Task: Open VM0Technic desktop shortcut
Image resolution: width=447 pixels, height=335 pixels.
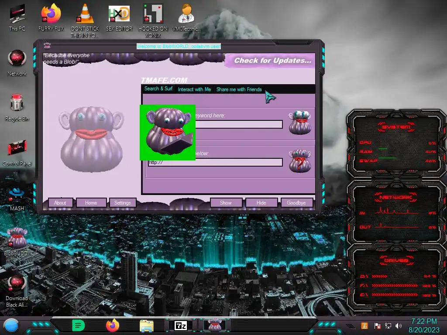Action: point(187,17)
